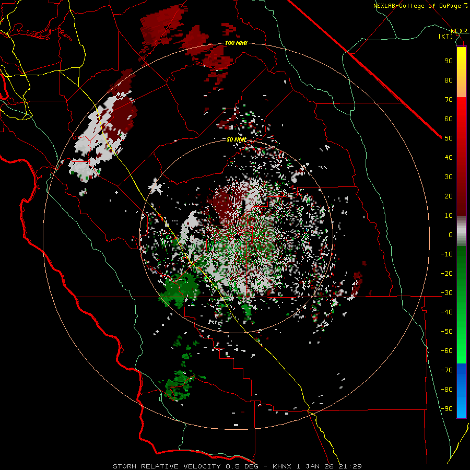Click the 40 label on velocity scale
This screenshot has width=470, height=470.
point(449,157)
